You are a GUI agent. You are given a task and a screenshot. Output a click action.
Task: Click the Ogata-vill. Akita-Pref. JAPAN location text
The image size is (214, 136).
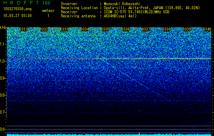[152, 8]
